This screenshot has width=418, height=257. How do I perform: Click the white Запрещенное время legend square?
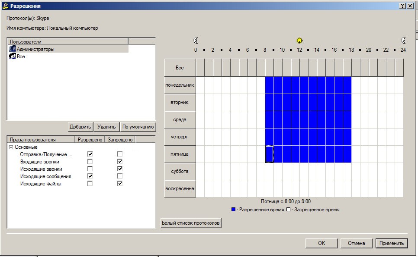click(289, 210)
